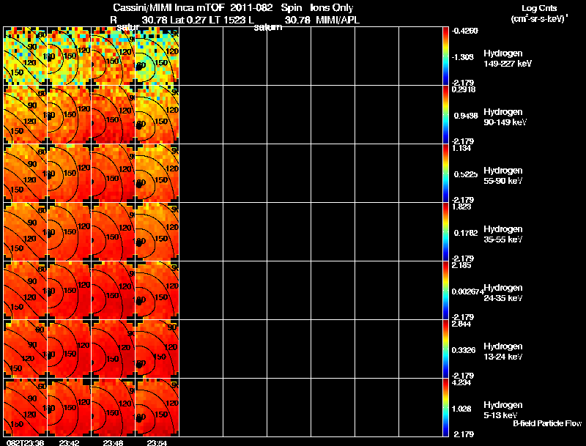Image resolution: width=586 pixels, height=446 pixels.
Task: Open the 55-90 keV image panel at 23:54
Action: (157, 174)
